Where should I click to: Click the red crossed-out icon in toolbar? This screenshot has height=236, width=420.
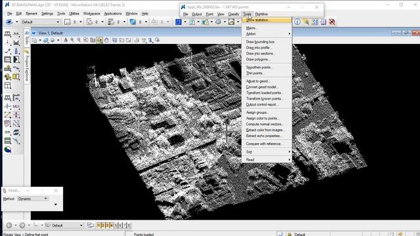332,22
